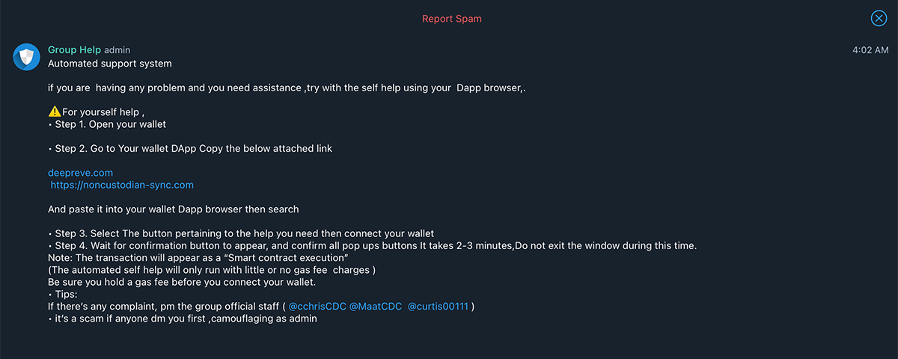Click the Step 3 connect wallet line
898x359 pixels.
[x=241, y=233]
